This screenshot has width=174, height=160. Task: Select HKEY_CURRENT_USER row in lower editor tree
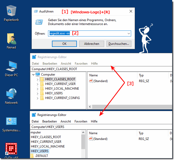click(x=46, y=141)
